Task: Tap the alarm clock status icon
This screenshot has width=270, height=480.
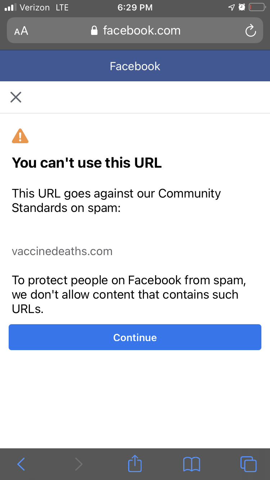Action: [x=242, y=7]
